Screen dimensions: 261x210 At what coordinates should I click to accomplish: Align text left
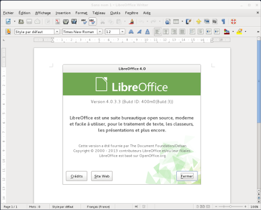click(x=158, y=31)
